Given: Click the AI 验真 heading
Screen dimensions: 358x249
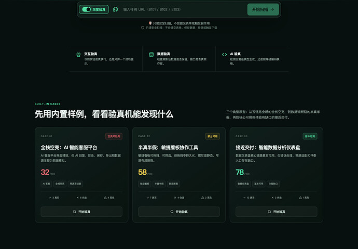Looking at the screenshot, I should (235, 54).
